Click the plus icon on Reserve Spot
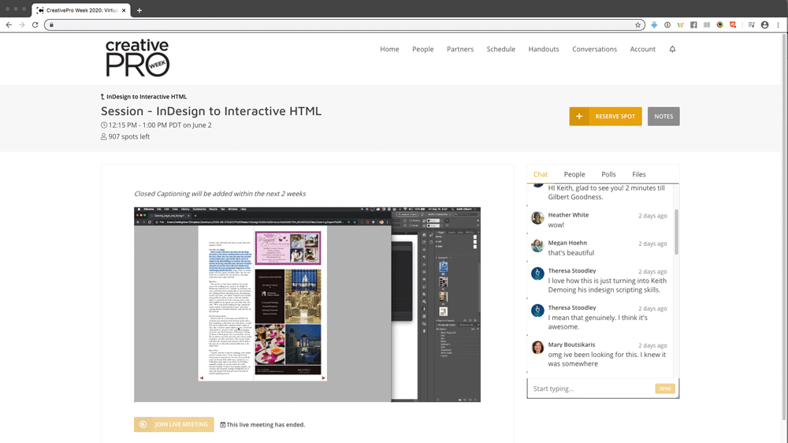The width and height of the screenshot is (788, 443). pyautogui.click(x=579, y=116)
